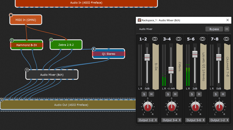Click the Waves Q1 Stereo scribble strip
Screen dimensions: 233x130
pos(203,67)
